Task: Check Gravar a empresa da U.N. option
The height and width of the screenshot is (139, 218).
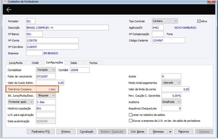Action: click(x=131, y=121)
